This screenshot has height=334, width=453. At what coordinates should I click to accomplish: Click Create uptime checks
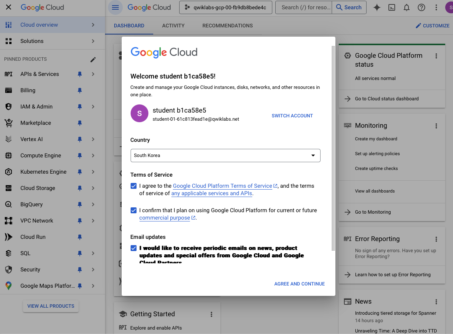tap(376, 168)
